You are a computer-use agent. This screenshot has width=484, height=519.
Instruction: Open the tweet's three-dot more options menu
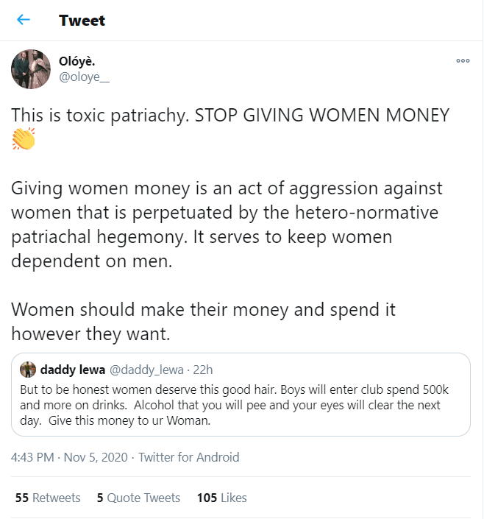[x=463, y=60]
